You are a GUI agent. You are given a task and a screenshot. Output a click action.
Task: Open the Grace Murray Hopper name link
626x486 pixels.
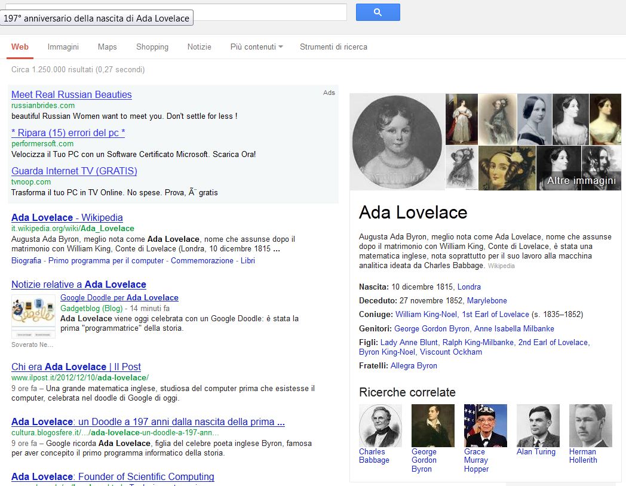point(476,460)
